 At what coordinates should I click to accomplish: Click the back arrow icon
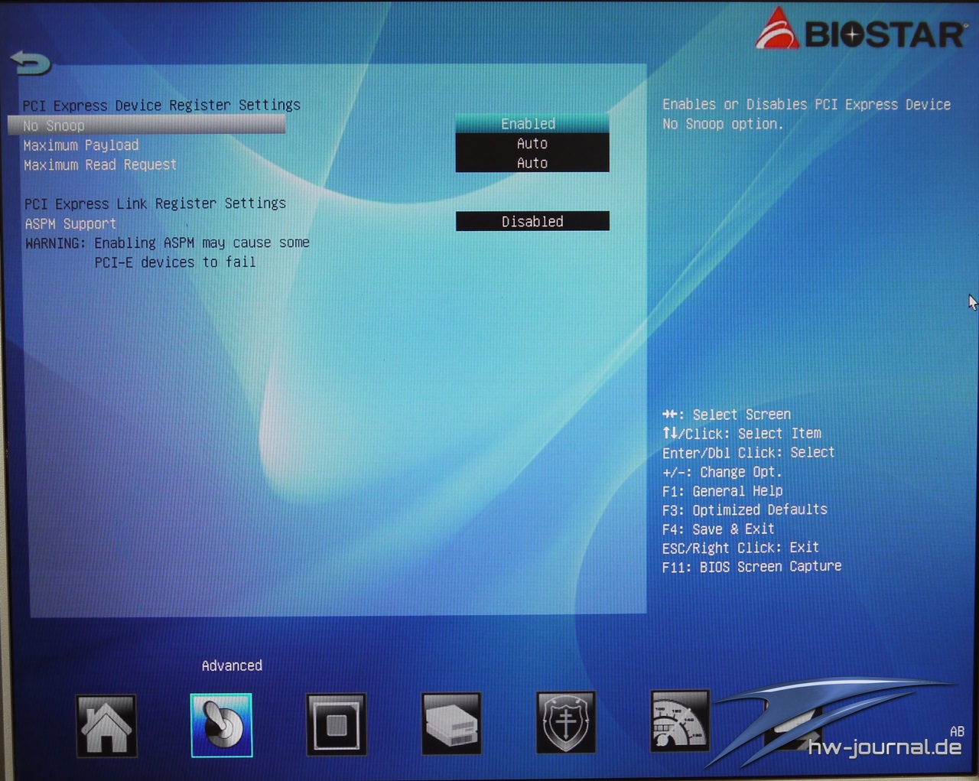pyautogui.click(x=31, y=63)
